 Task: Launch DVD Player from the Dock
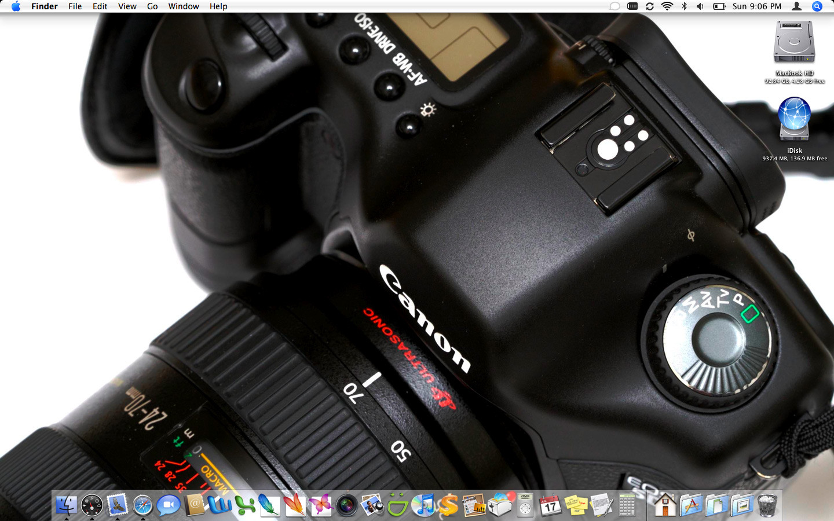click(525, 505)
